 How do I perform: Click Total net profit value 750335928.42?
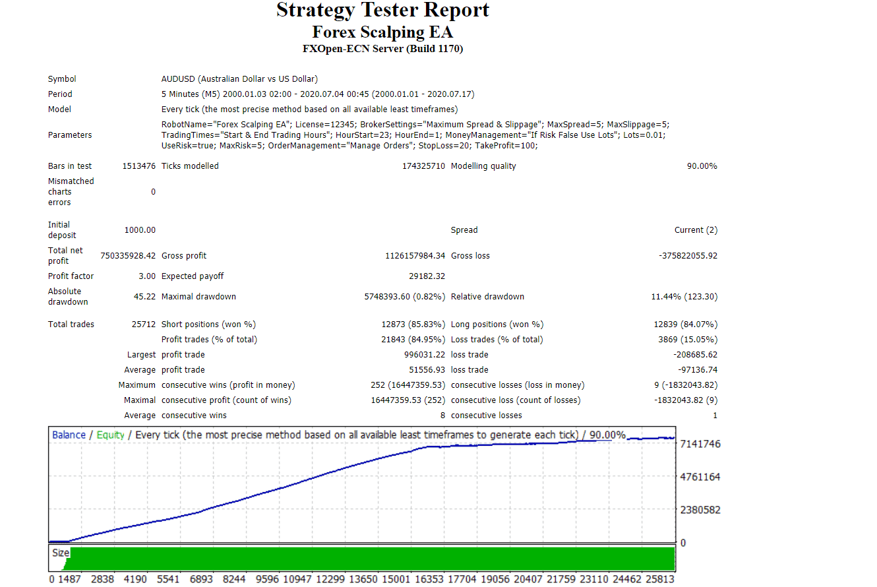click(128, 256)
